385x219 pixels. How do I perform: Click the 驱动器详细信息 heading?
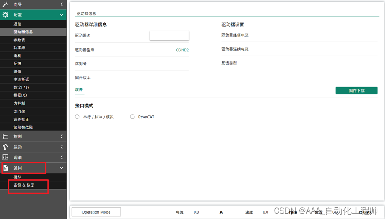(91, 24)
